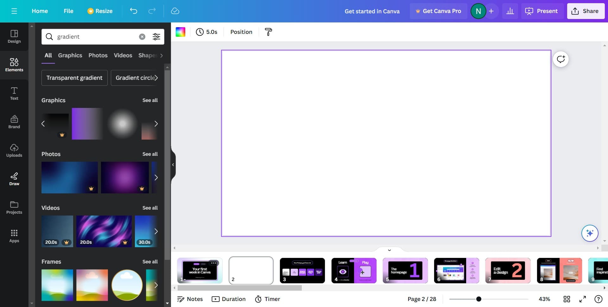Undo the last action
The height and width of the screenshot is (307, 608).
[x=133, y=11]
